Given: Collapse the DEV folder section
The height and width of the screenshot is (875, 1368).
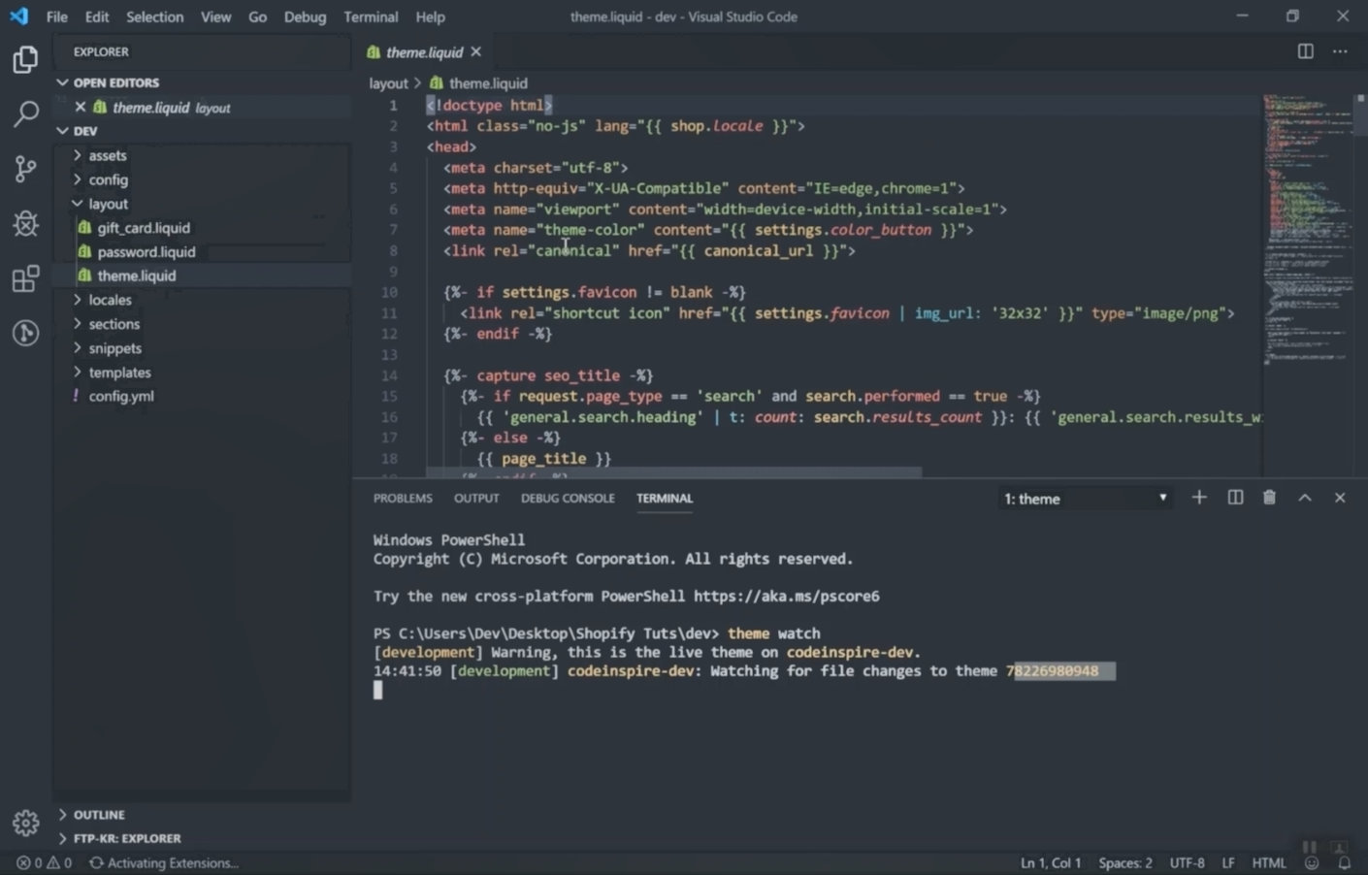Looking at the screenshot, I should point(63,131).
